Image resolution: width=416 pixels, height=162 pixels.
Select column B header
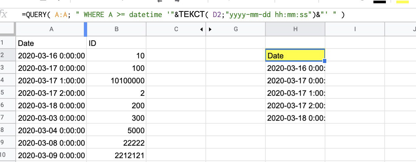116,29
